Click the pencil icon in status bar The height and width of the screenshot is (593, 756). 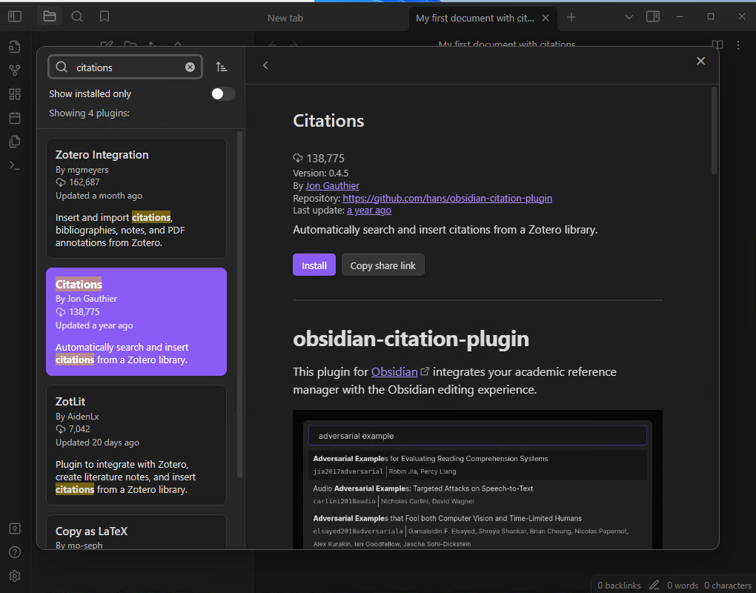(654, 585)
